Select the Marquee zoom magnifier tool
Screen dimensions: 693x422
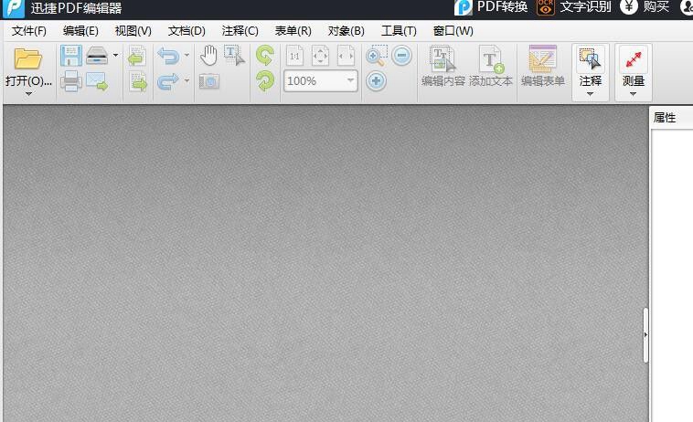tap(377, 56)
